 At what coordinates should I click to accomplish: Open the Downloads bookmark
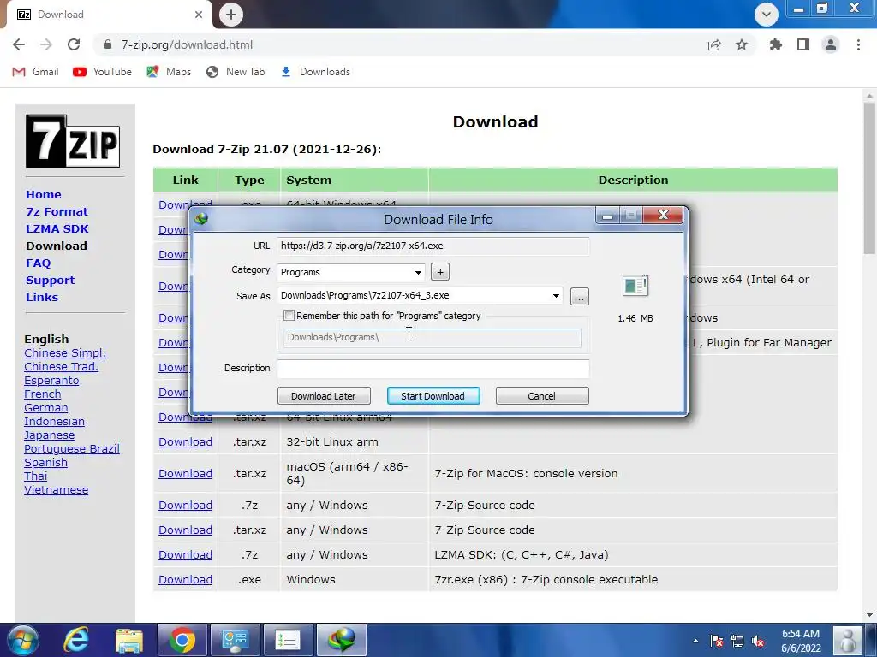point(315,72)
